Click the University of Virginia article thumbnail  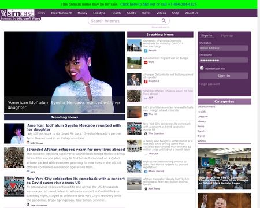(x=134, y=46)
